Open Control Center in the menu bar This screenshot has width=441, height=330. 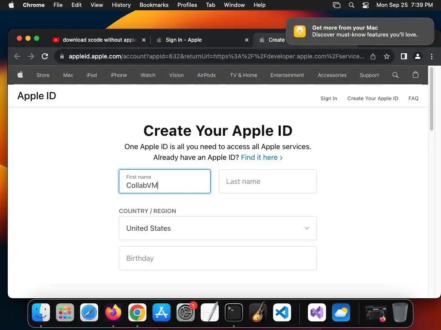pos(365,5)
